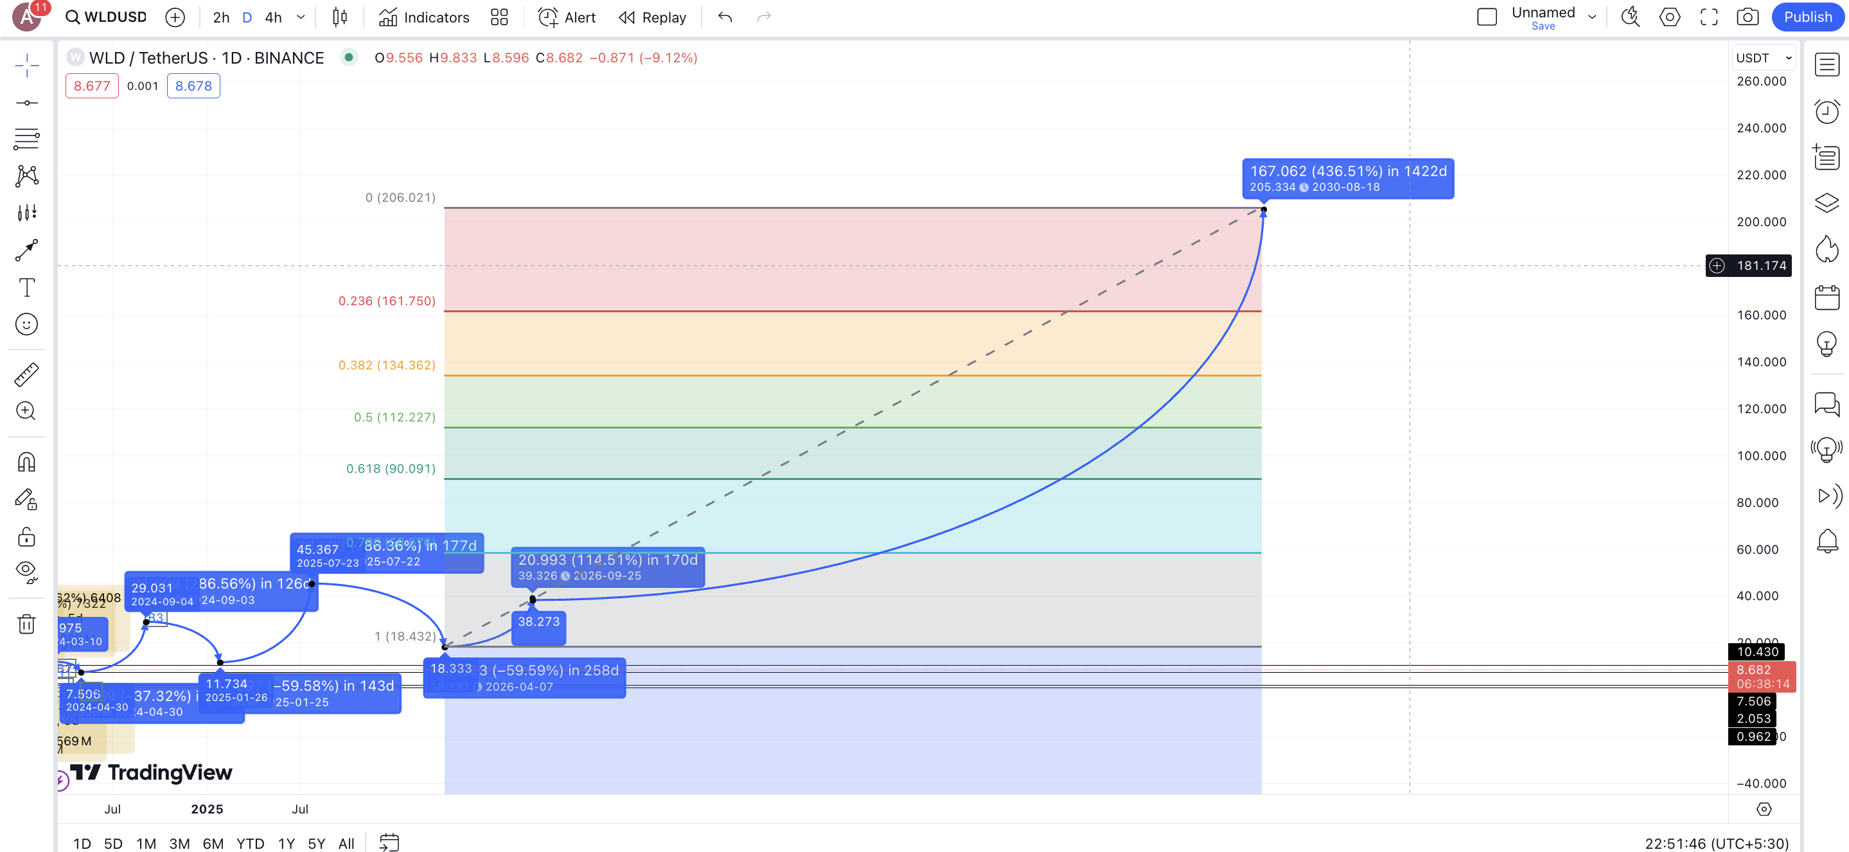
Task: Open the USDT currency dropdown
Action: pyautogui.click(x=1763, y=58)
